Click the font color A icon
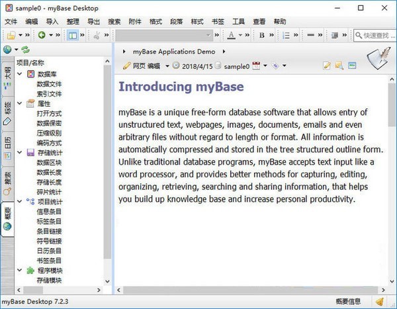 click(x=231, y=35)
